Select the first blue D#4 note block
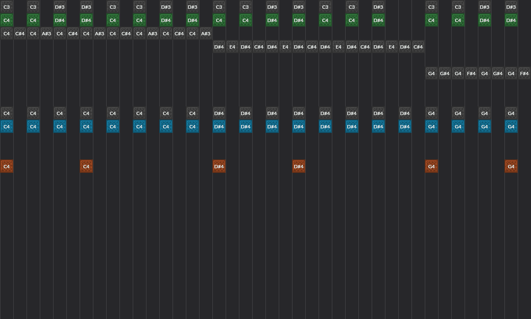Image resolution: width=531 pixels, height=319 pixels. tap(219, 126)
